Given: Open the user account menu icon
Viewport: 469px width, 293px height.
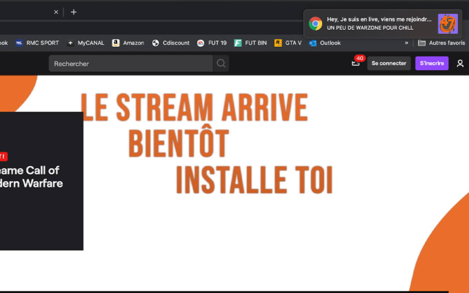Looking at the screenshot, I should pyautogui.click(x=460, y=63).
